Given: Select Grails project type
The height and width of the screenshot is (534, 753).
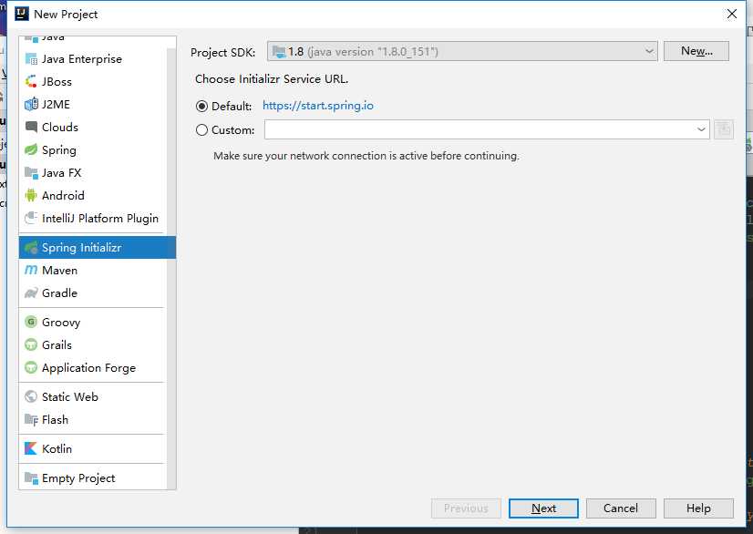Looking at the screenshot, I should pyautogui.click(x=93, y=344).
